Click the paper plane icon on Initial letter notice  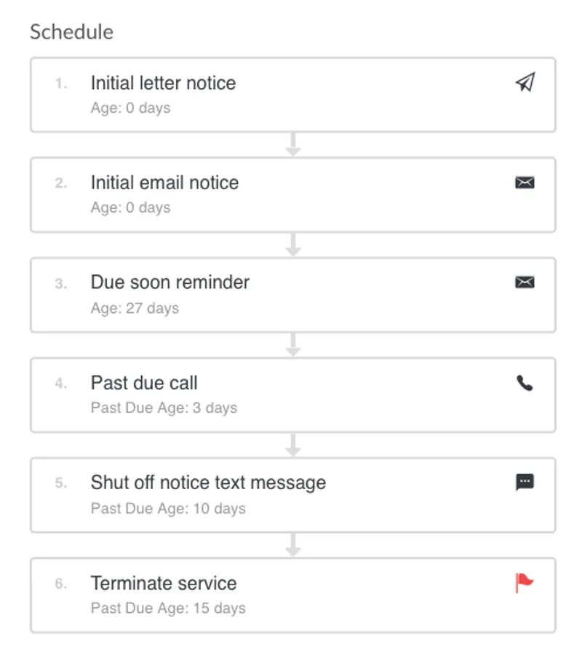pos(525,82)
